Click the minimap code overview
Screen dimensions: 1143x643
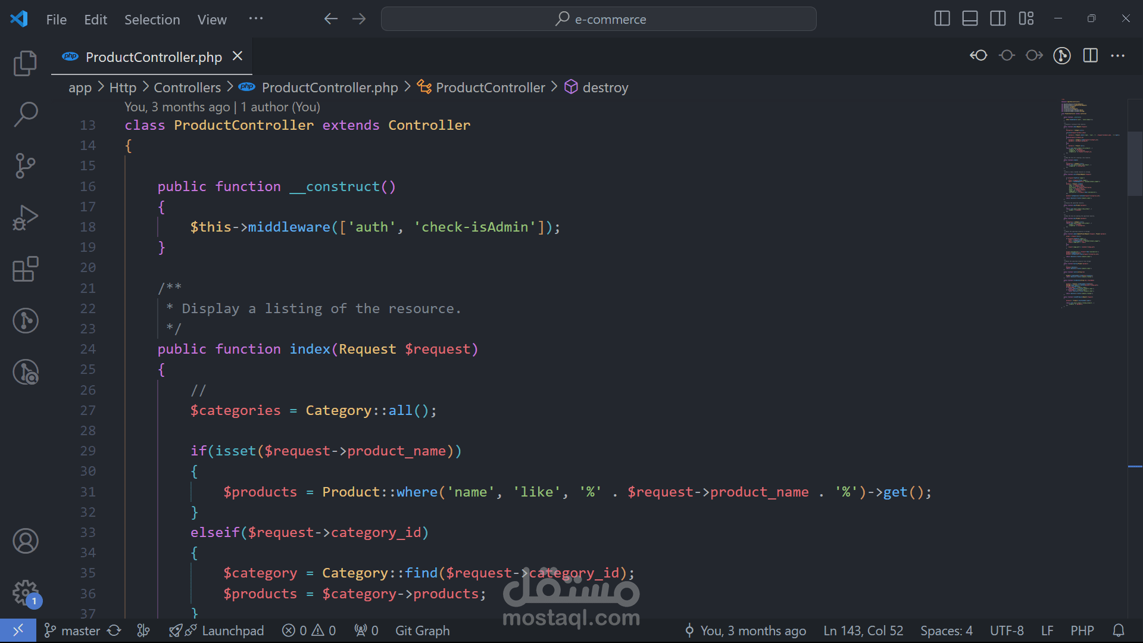pyautogui.click(x=1080, y=202)
